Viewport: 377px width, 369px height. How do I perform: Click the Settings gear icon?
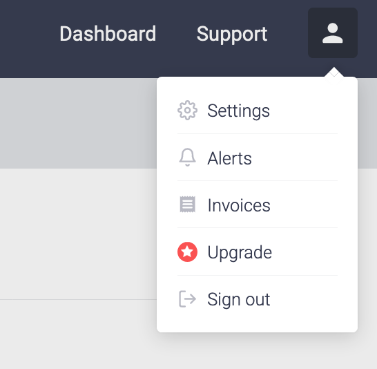tap(187, 110)
